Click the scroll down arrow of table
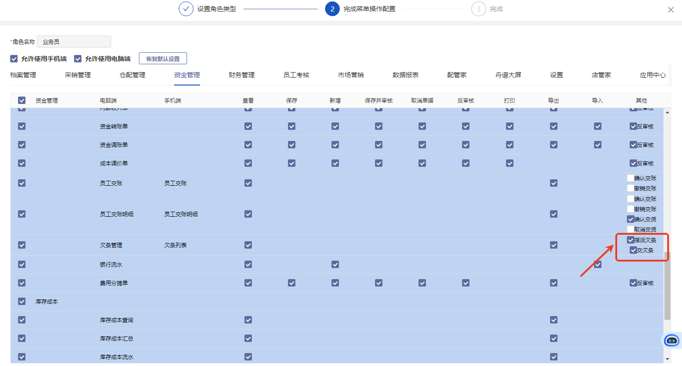Viewport: 682px width, 366px height. pos(667,359)
